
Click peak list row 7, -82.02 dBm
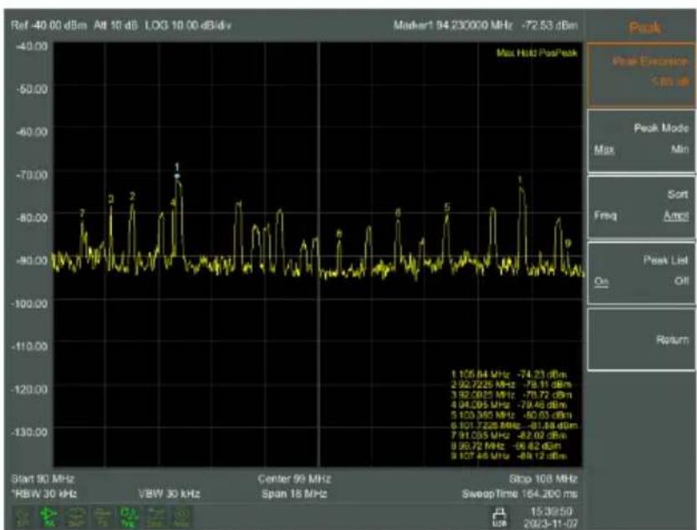click(542, 436)
